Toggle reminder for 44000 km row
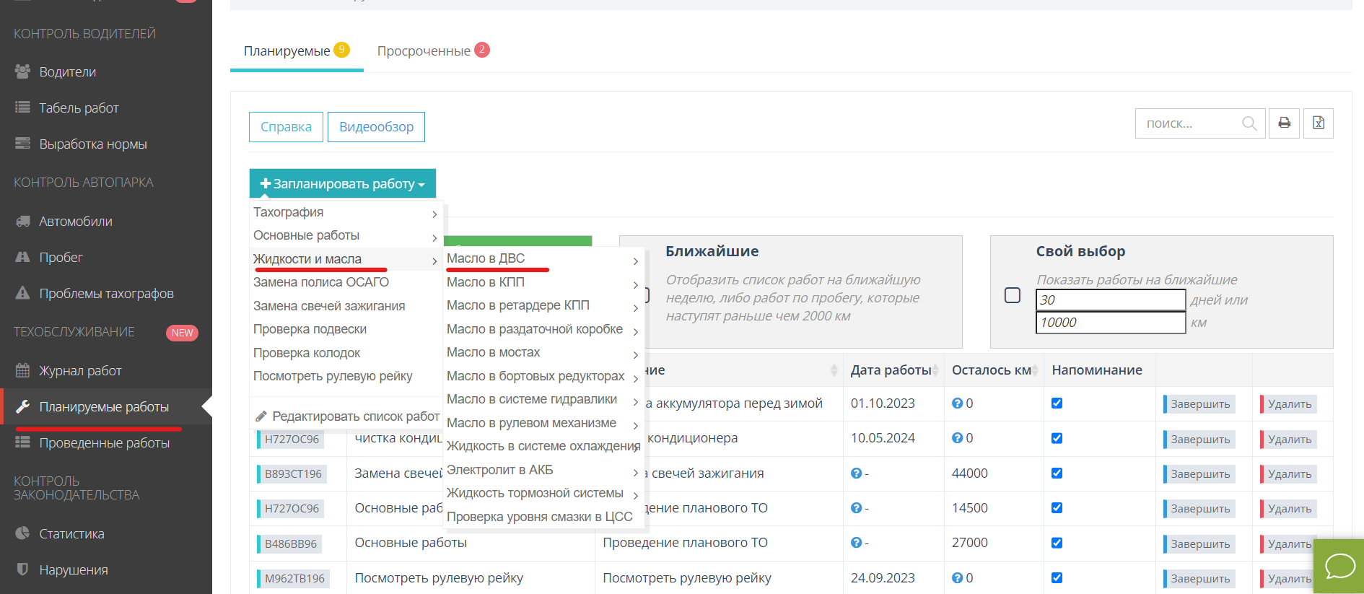 [1057, 473]
